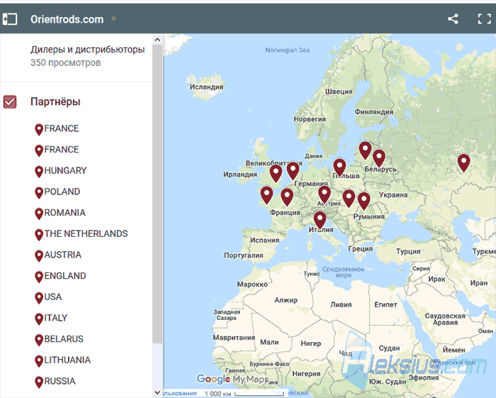Collapse the side panel with the toggle icon
Viewport: 496px width, 398px height.
[10, 19]
